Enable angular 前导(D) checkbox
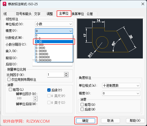Screen dimensions: 147x126 coord(88,104)
